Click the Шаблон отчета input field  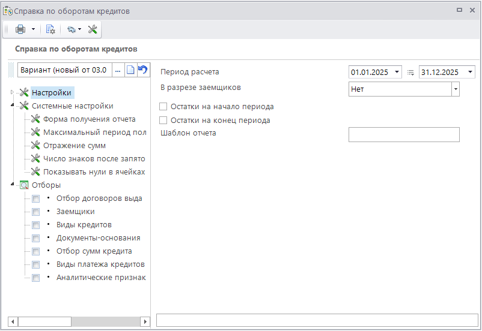(x=403, y=134)
